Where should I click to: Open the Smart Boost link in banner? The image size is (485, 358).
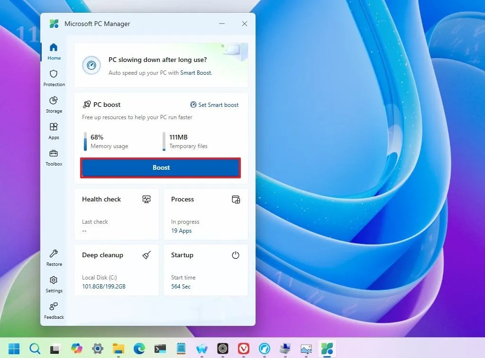pos(196,73)
